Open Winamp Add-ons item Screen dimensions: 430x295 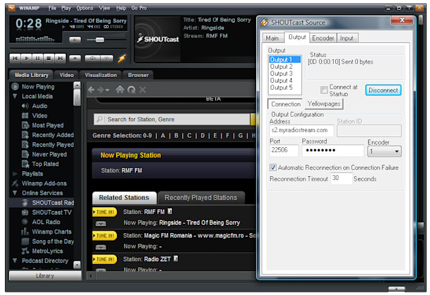tap(44, 183)
